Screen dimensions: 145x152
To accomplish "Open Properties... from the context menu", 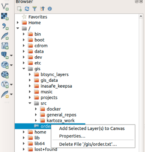I will click(72, 136).
